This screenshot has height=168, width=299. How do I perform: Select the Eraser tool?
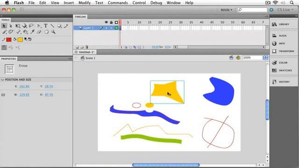tap(39, 32)
